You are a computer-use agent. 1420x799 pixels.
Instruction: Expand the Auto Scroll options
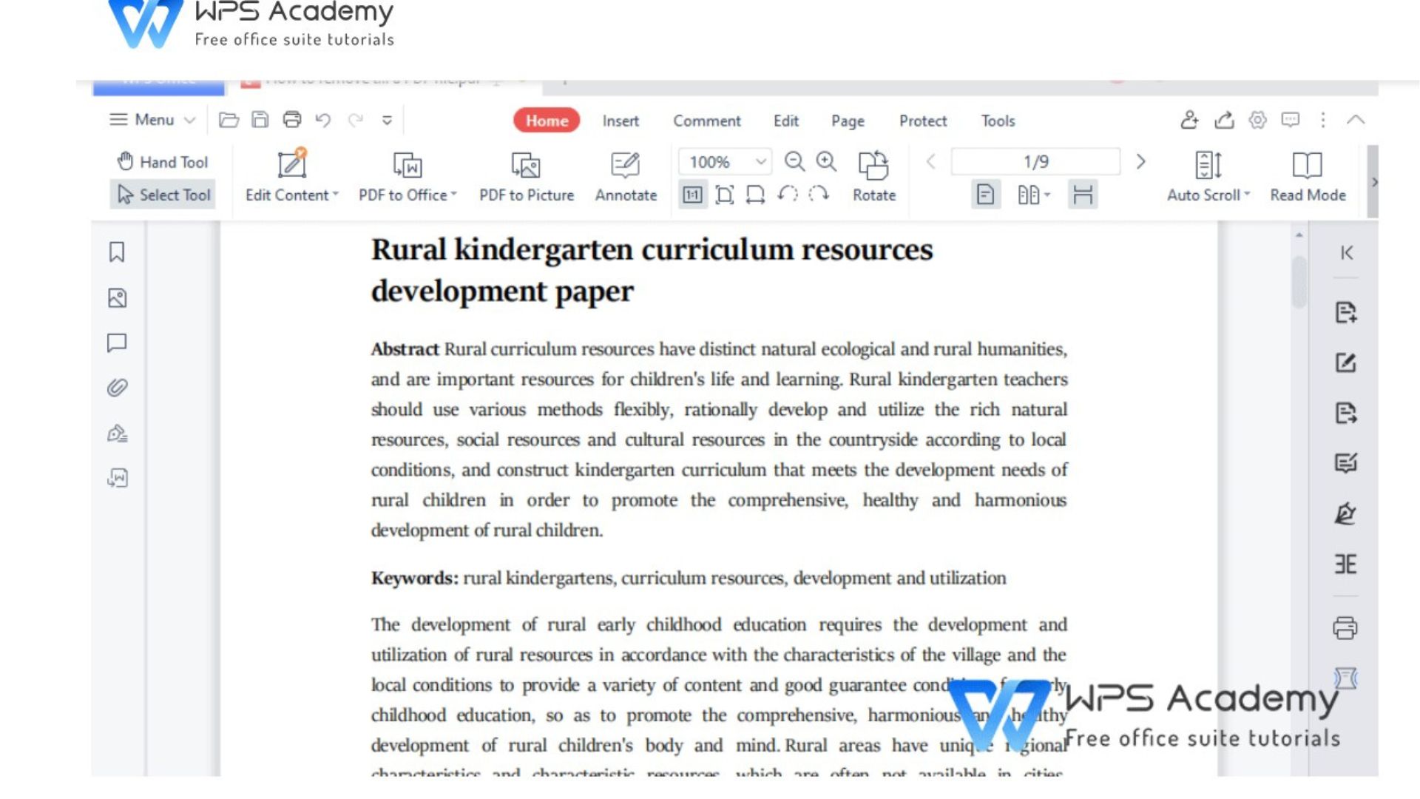[x=1246, y=195]
